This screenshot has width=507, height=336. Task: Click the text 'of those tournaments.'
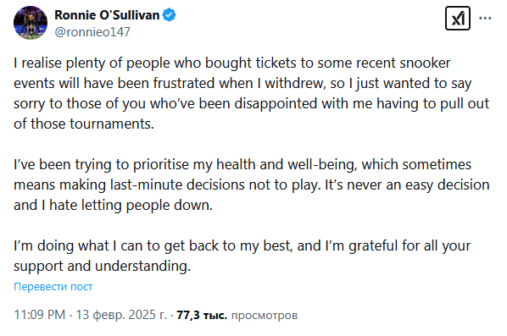pos(84,124)
